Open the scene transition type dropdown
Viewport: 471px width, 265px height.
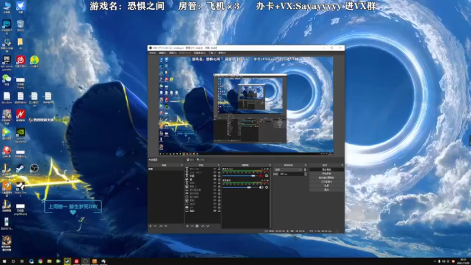288,170
